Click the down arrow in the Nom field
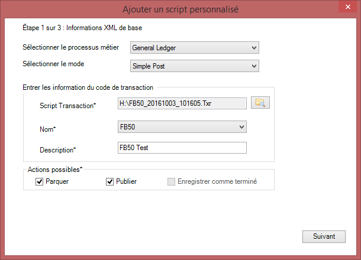Screen dimensions: 361x260 241,127
